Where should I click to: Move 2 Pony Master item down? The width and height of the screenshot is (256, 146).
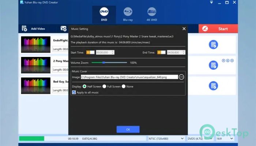point(228,61)
